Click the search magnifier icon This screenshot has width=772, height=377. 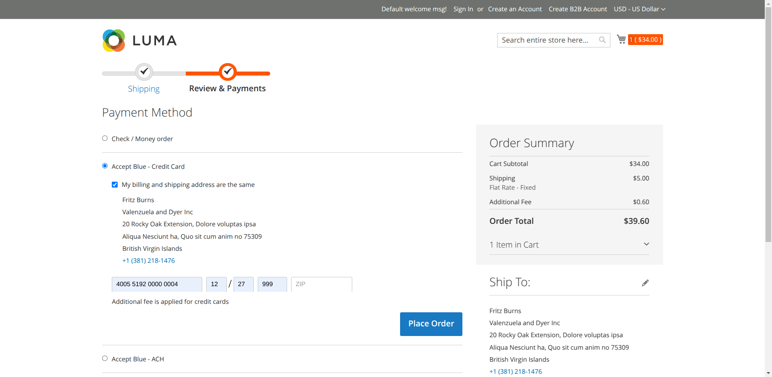[x=602, y=40]
